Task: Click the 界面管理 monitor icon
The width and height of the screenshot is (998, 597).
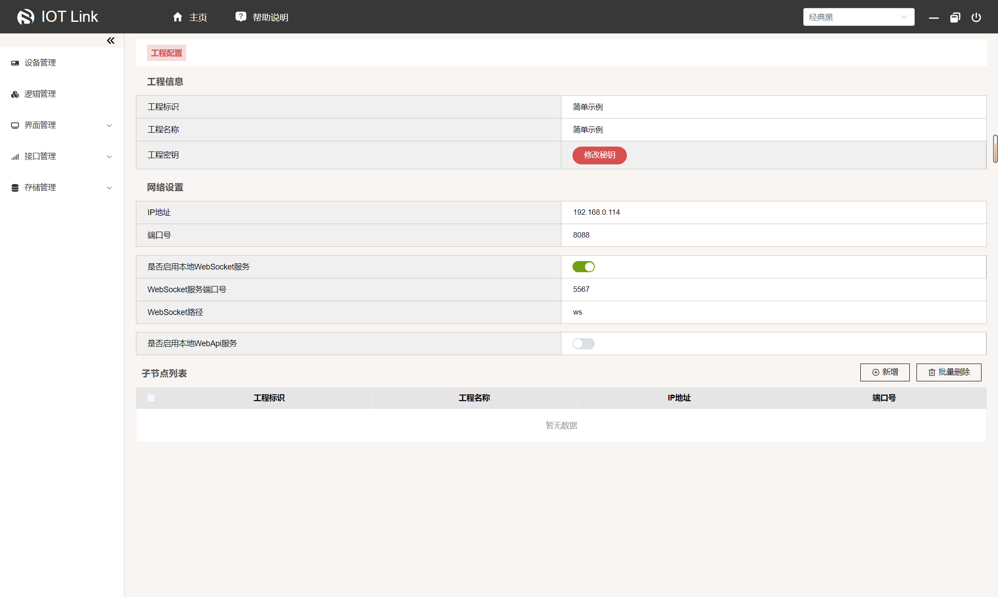Action: (15, 125)
